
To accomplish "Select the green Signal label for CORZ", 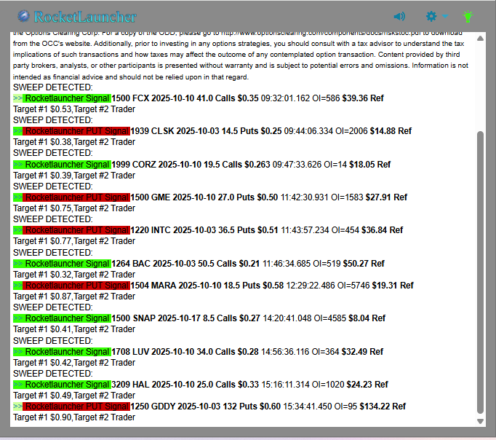I will pos(62,165).
